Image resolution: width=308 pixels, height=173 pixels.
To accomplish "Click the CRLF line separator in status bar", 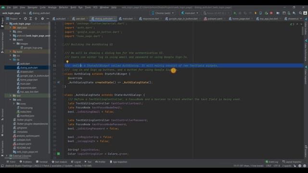I will coord(269,166).
